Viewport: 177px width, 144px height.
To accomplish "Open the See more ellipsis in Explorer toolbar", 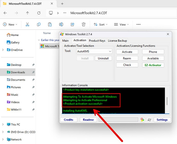I will coord(138,24).
